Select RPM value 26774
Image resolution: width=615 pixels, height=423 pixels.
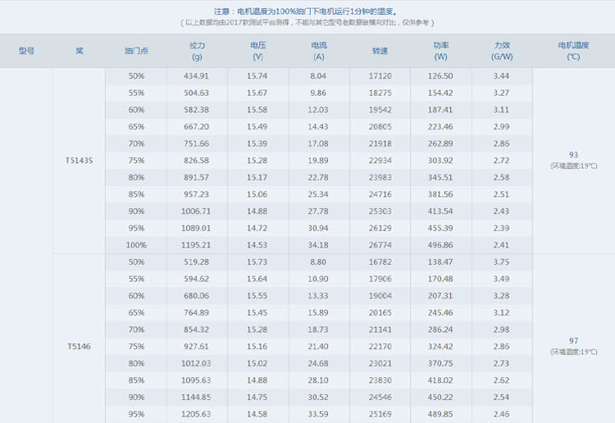[380, 244]
